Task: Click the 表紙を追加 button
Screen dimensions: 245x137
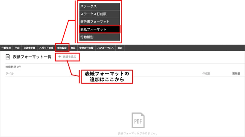Action: [x=67, y=57]
